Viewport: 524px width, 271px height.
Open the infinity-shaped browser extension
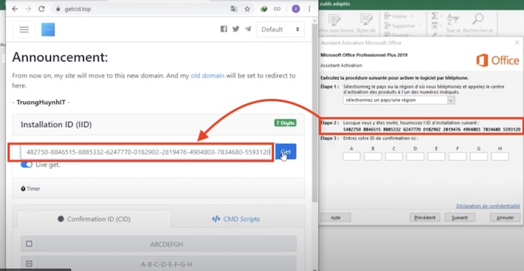point(277,9)
